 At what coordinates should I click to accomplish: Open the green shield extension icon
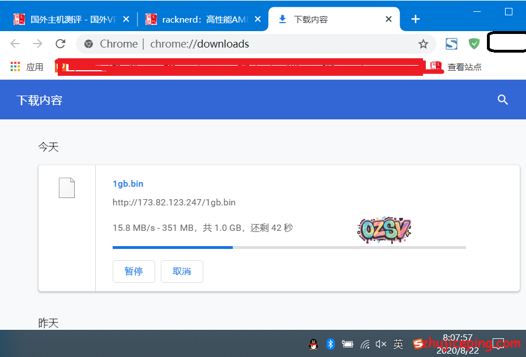pyautogui.click(x=474, y=44)
